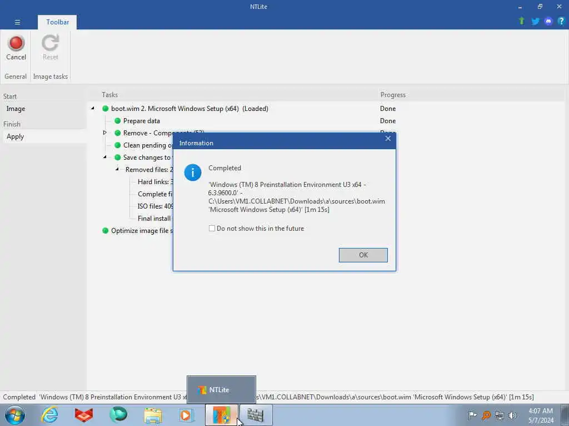569x426 pixels.
Task: Select the Clean pending task row
Action: (147, 145)
